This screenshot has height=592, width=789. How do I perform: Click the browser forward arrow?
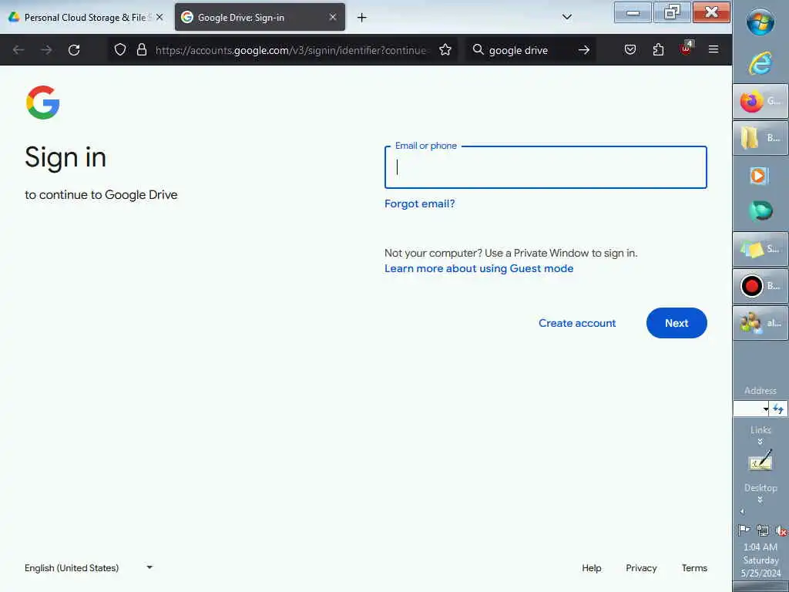(x=46, y=50)
